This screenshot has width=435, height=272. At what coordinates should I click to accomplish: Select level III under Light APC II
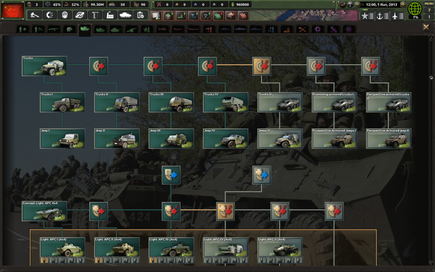(117, 260)
